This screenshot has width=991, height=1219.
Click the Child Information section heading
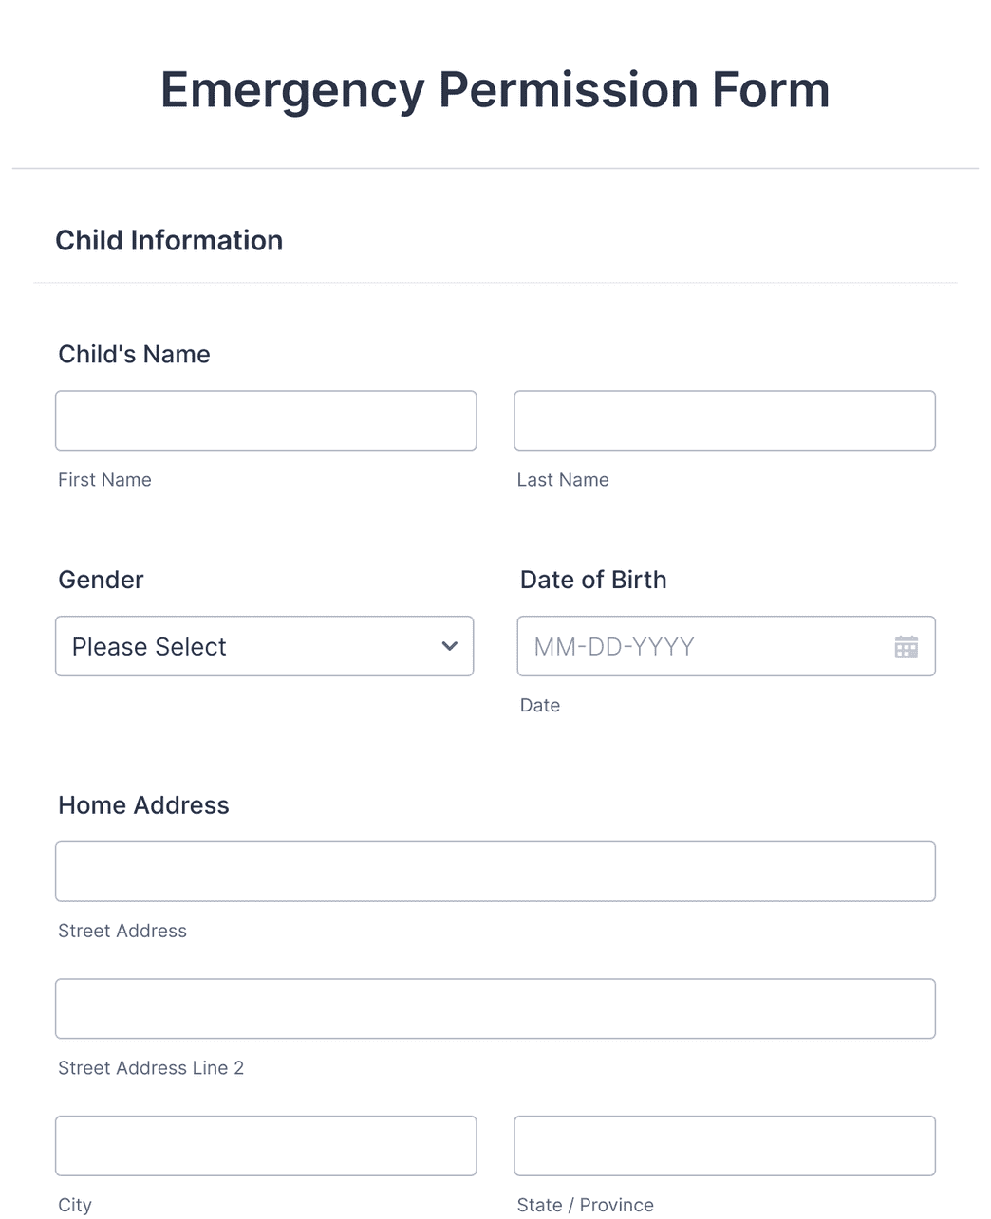(169, 240)
